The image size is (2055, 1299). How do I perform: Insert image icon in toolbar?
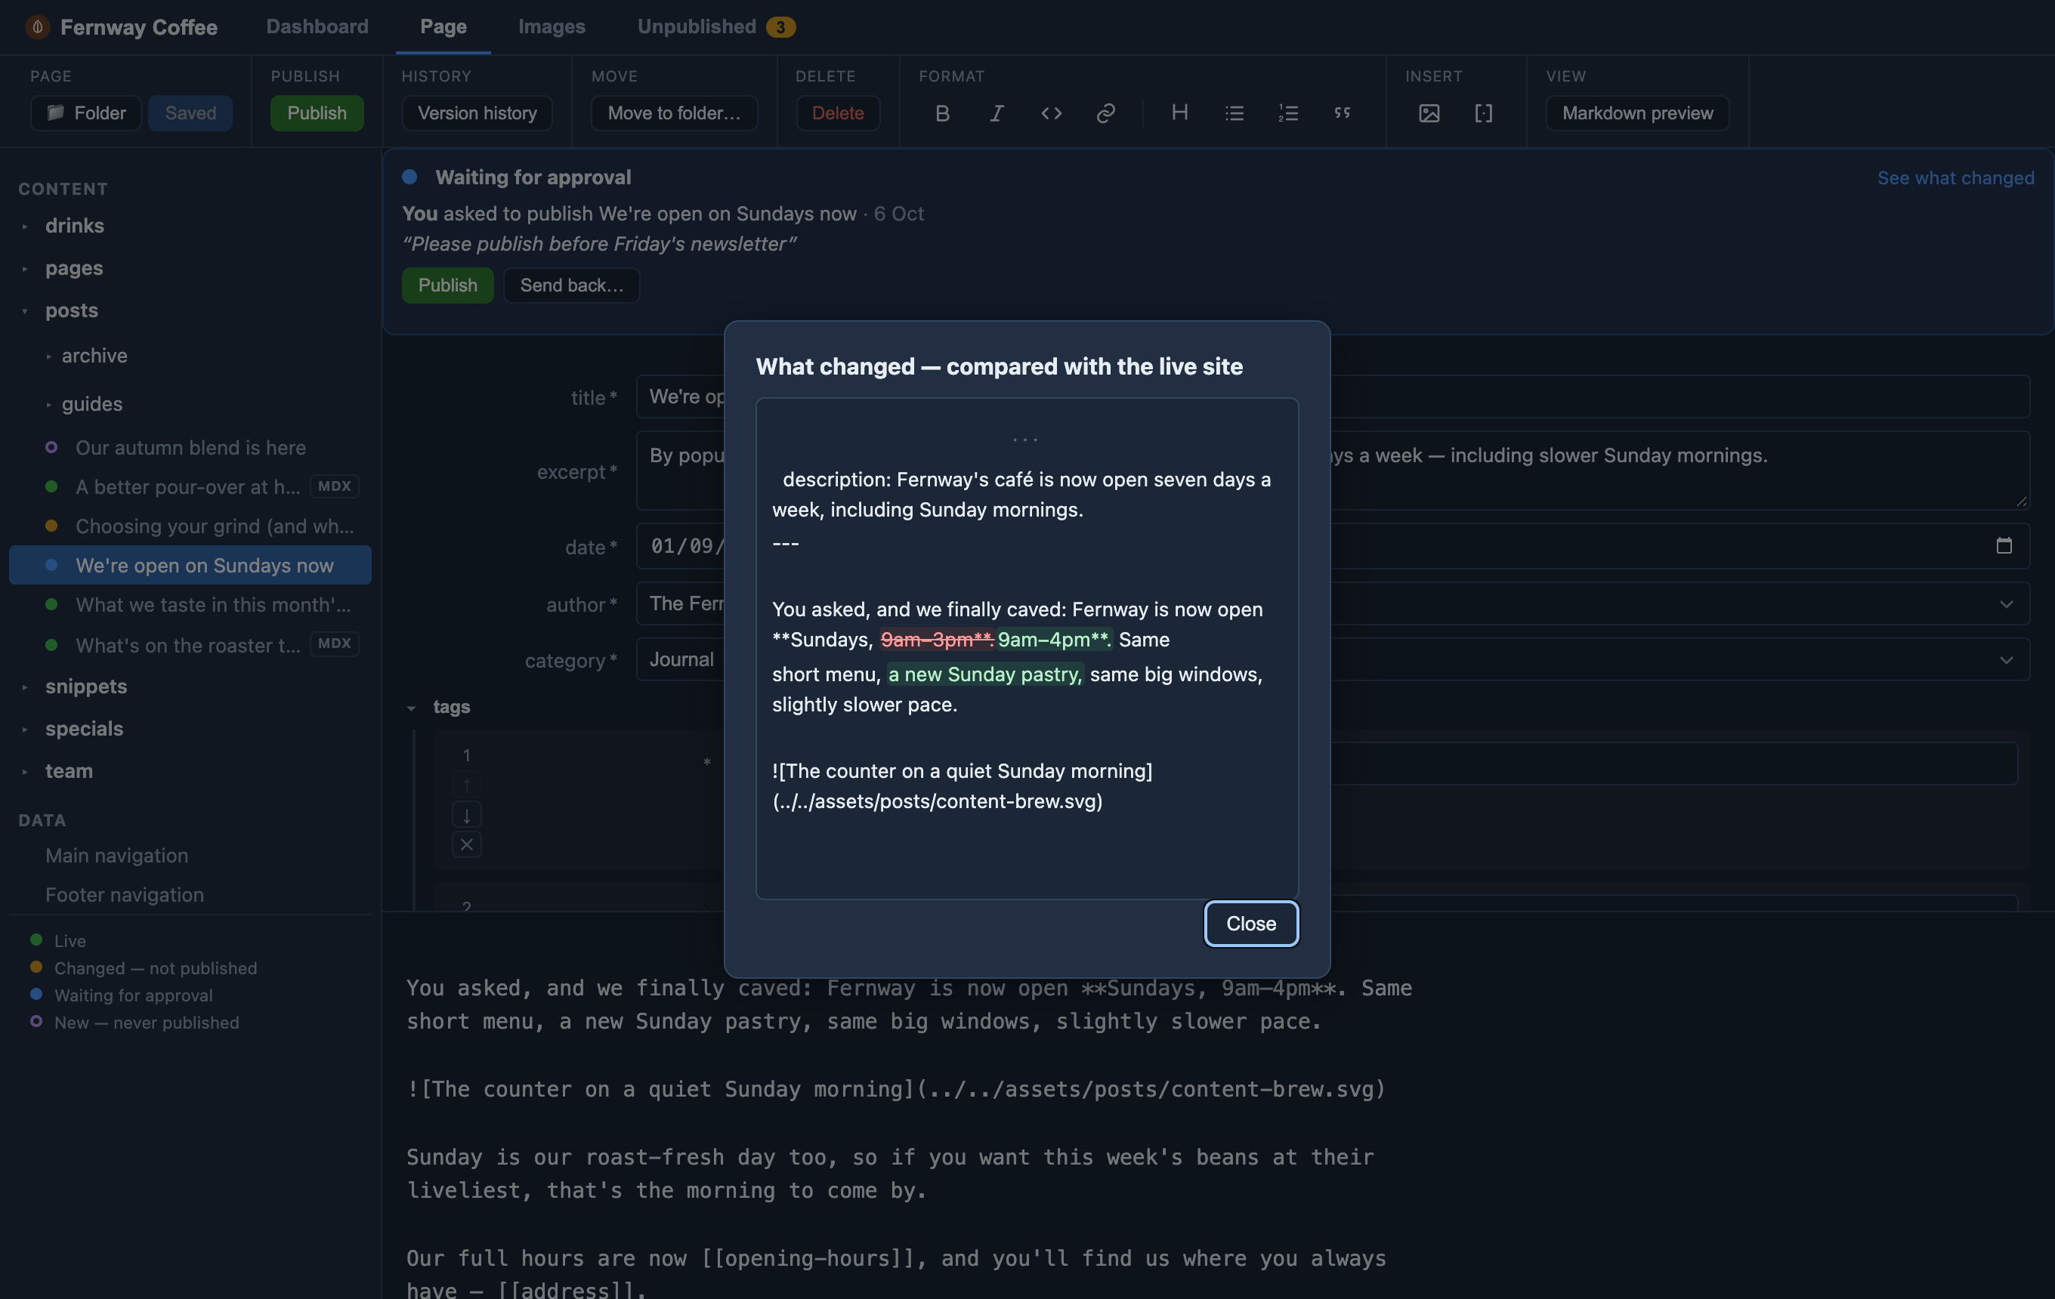[1429, 113]
